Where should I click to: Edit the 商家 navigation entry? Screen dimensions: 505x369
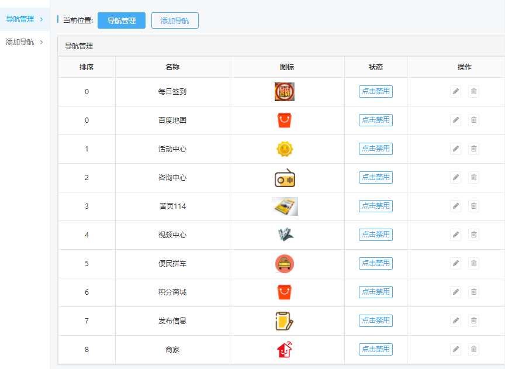[455, 350]
